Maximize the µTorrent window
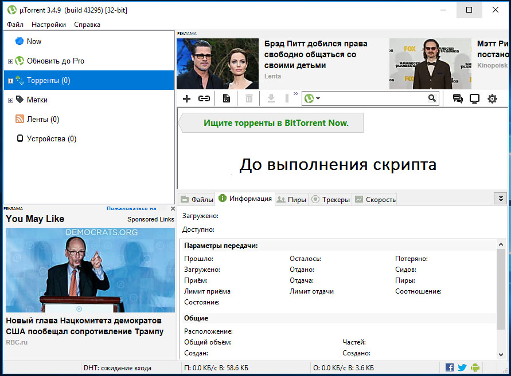 [x=469, y=10]
